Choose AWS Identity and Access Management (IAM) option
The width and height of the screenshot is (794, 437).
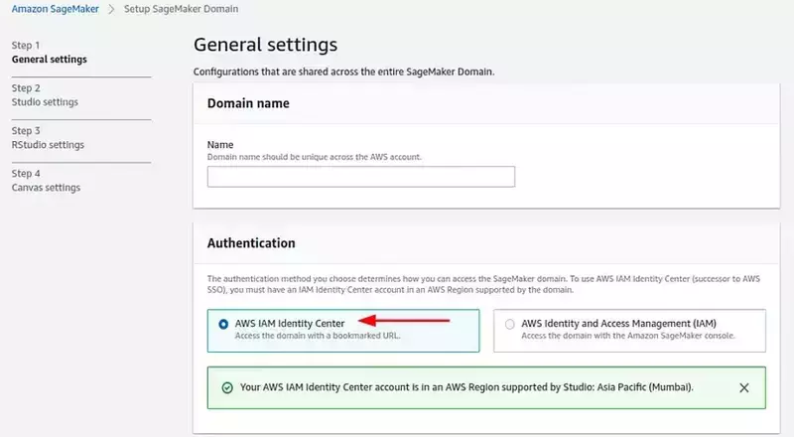(x=510, y=324)
